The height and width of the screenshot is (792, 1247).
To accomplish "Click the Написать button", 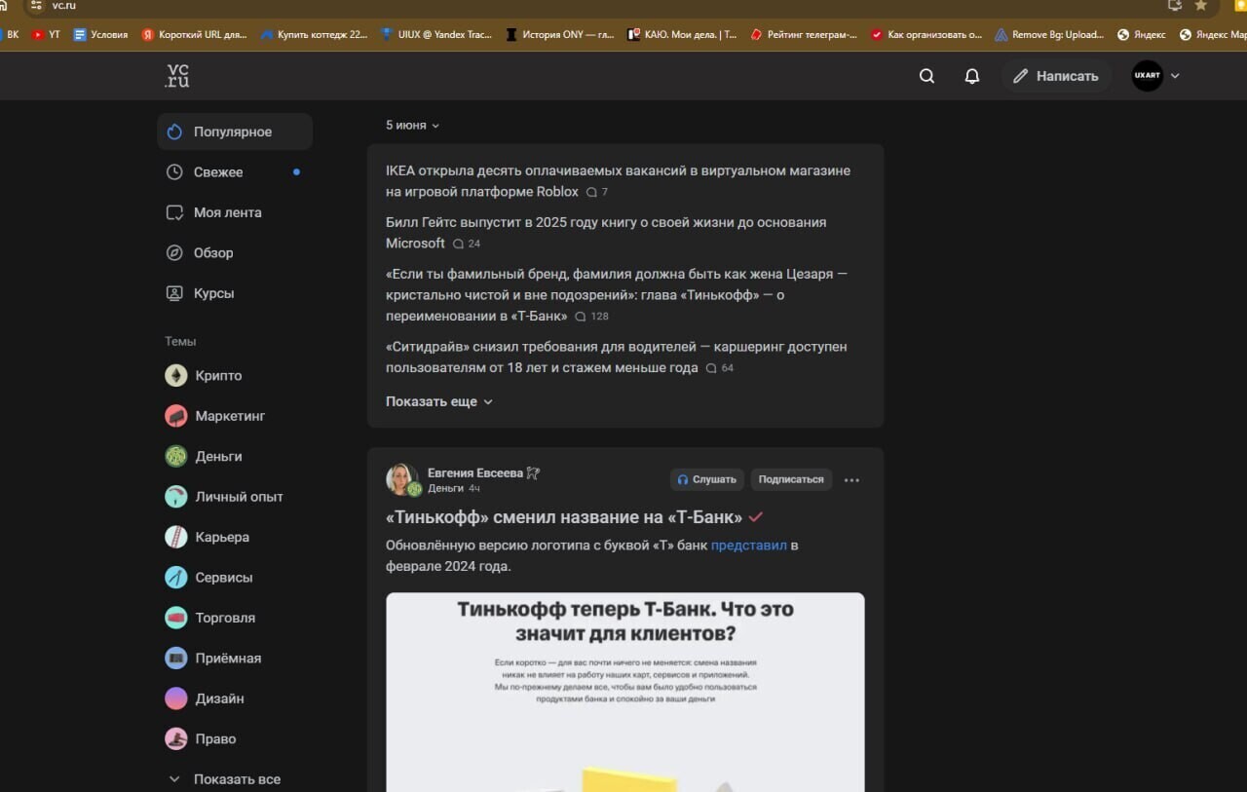I will click(x=1056, y=75).
